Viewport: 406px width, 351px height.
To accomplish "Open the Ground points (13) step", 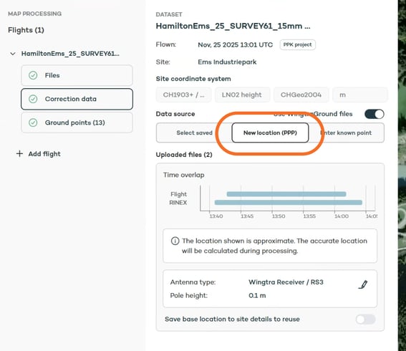I will click(x=77, y=122).
